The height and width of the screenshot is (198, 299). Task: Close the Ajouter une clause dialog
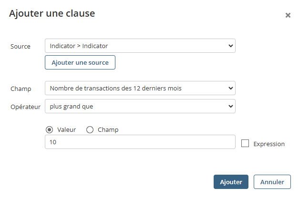click(x=288, y=15)
